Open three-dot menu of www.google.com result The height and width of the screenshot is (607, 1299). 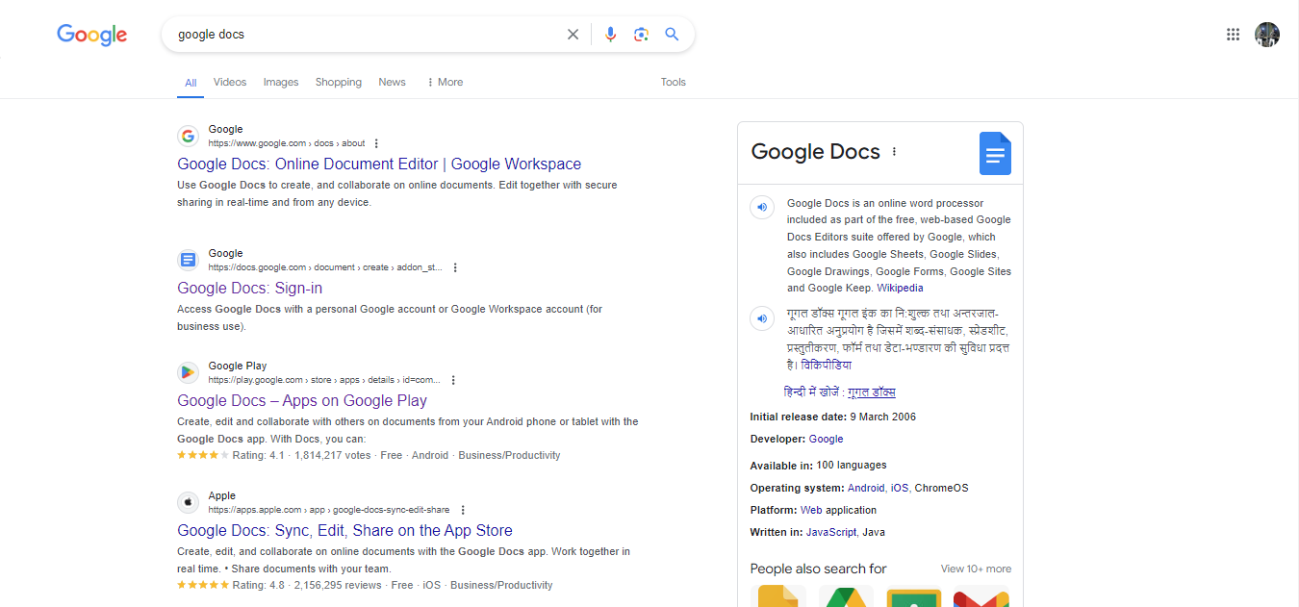coord(376,143)
